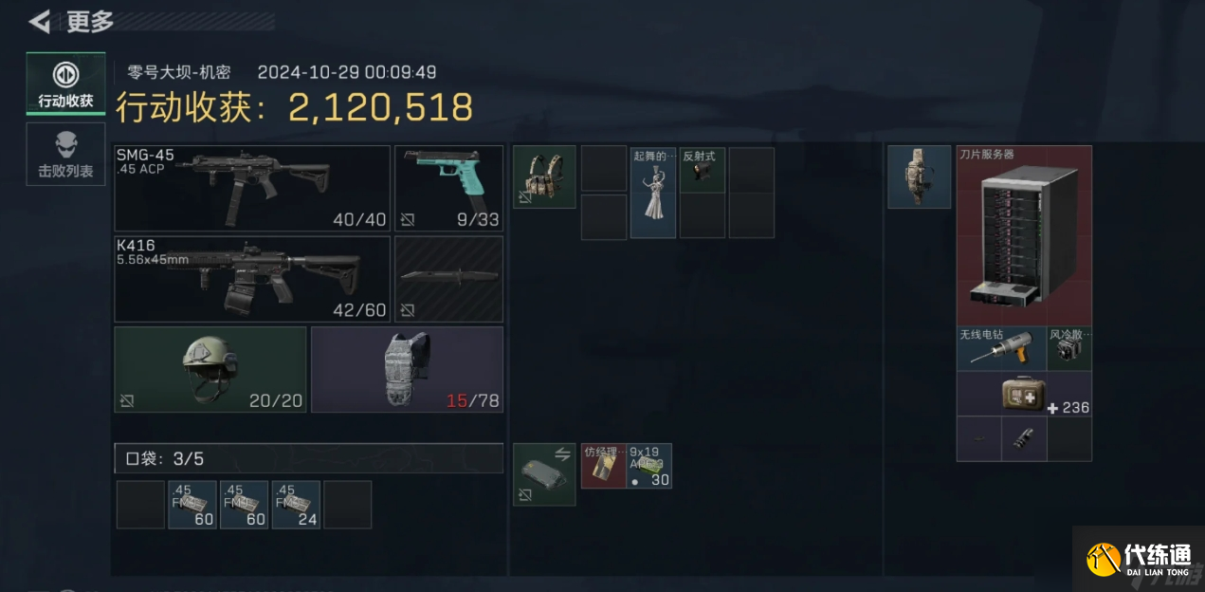Click the swap arrows on secure container
1205x592 pixels.
pos(562,455)
